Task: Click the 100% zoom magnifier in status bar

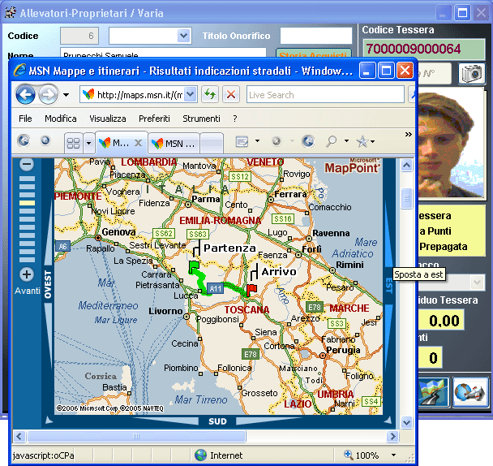Action: [x=349, y=455]
